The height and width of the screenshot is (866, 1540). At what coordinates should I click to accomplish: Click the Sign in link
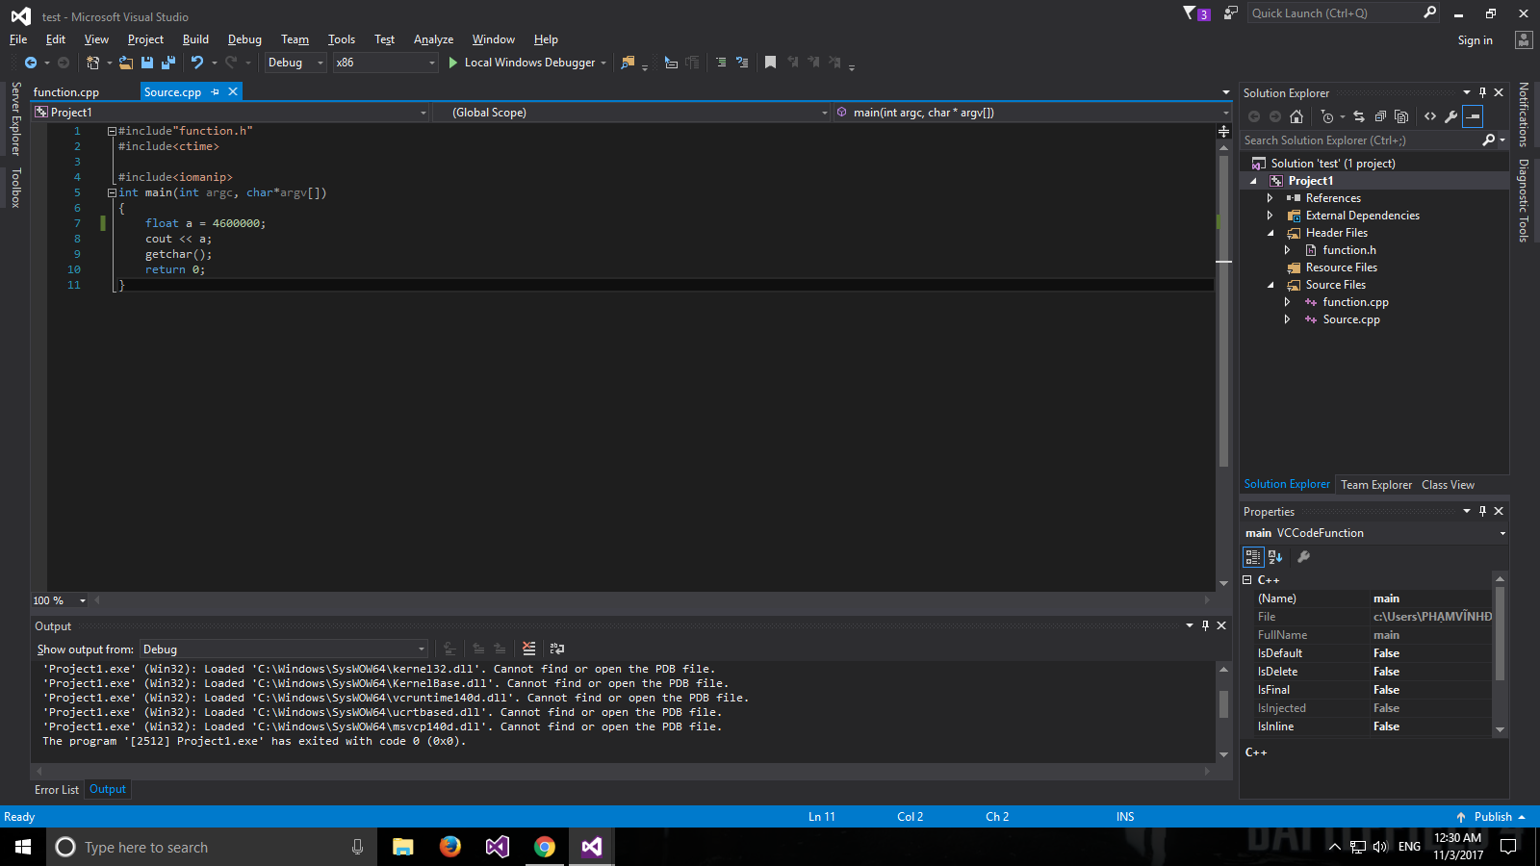[x=1475, y=40]
